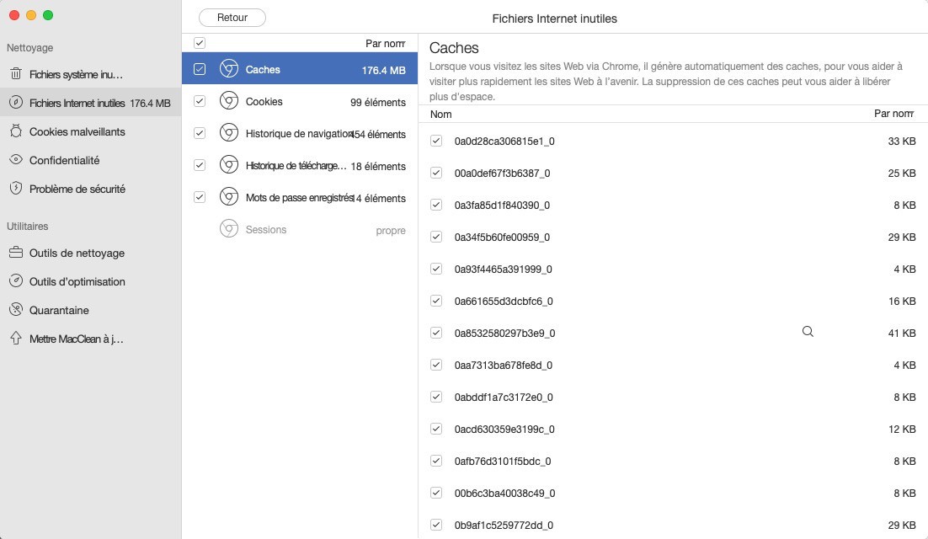Image resolution: width=928 pixels, height=539 pixels.
Task: Click the Nom column header
Action: (x=441, y=114)
